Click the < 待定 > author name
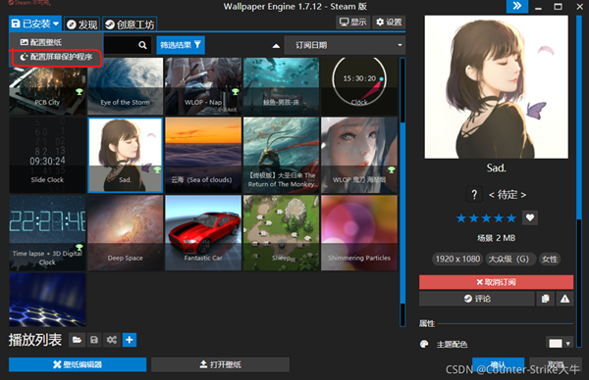The image size is (589, 380). coord(508,195)
